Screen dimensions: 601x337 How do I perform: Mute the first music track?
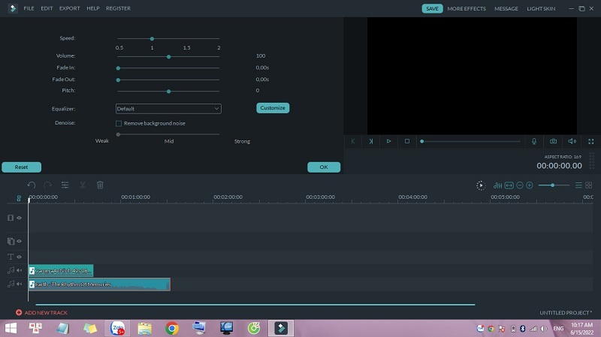click(20, 270)
